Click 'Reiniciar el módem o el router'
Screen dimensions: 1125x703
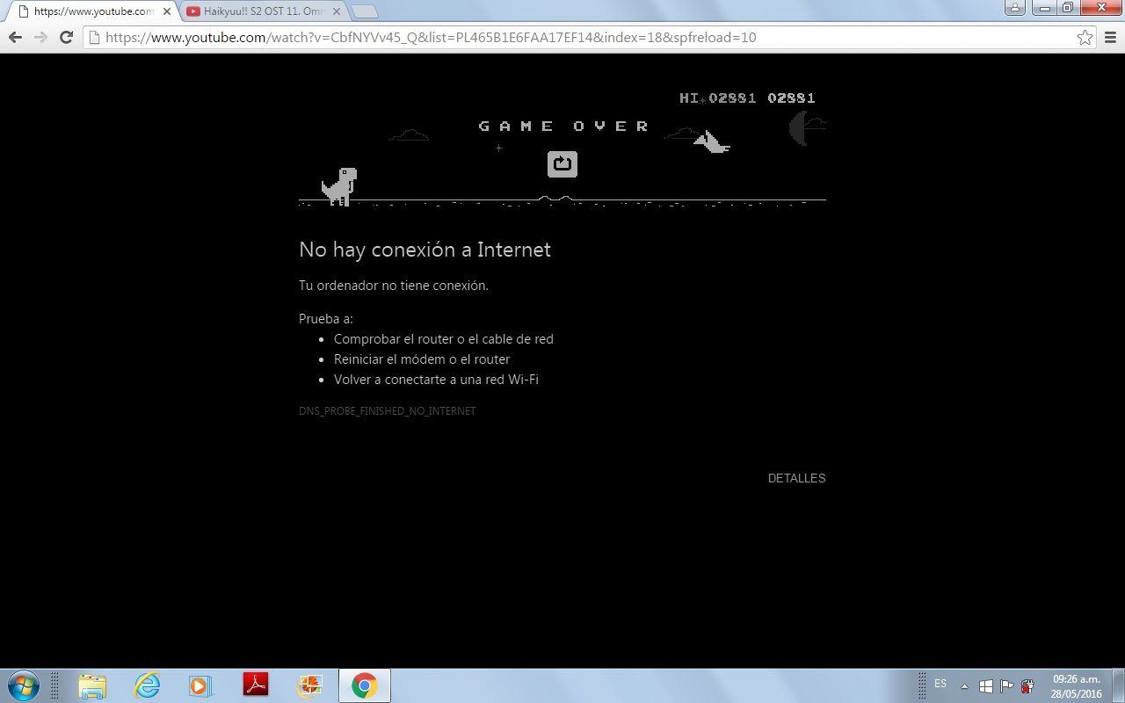click(422, 359)
